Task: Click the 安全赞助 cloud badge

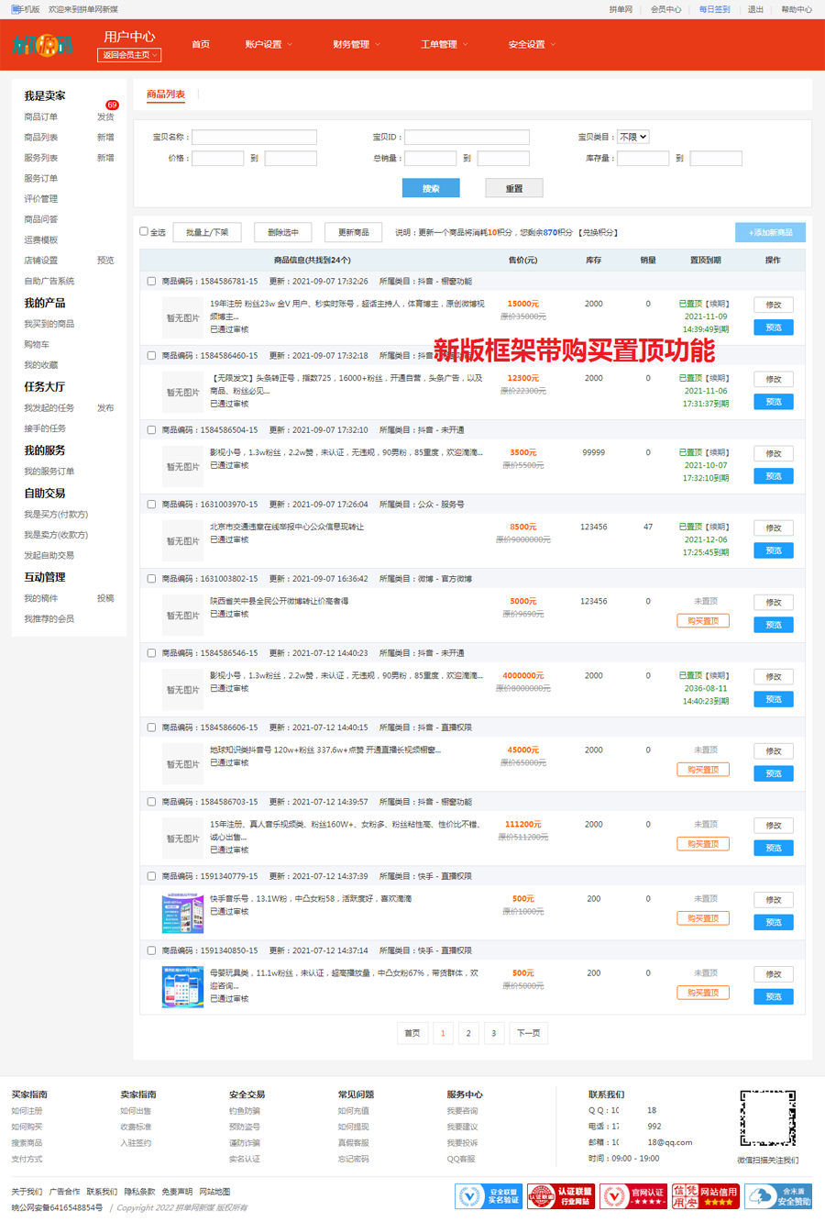Action: [778, 1196]
